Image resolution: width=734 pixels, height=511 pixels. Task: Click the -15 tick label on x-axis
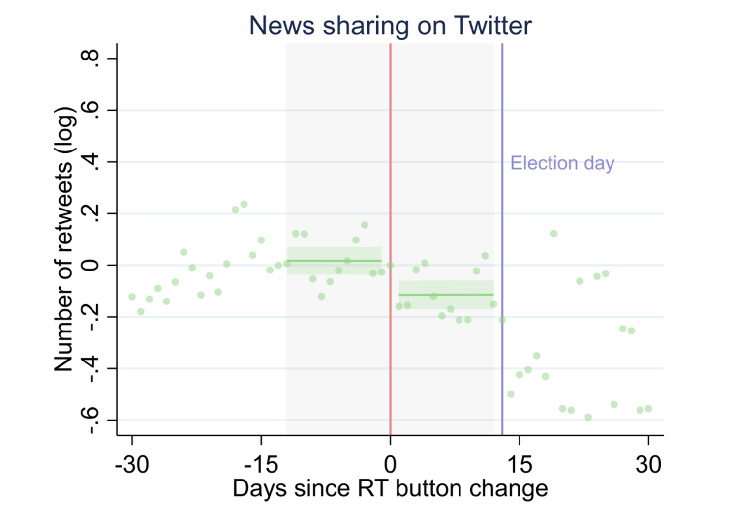tap(261, 464)
